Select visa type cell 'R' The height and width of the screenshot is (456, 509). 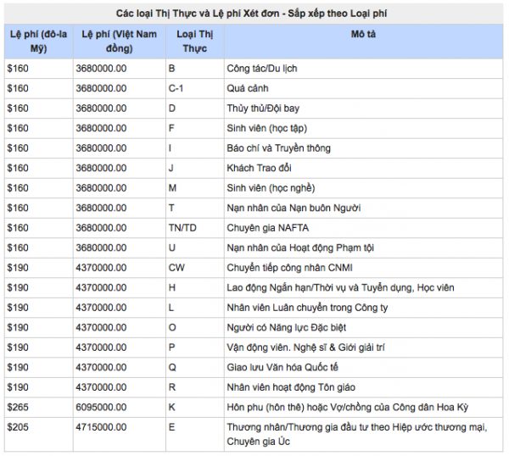click(x=195, y=387)
